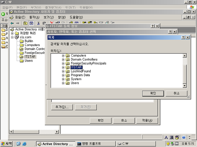Select Domain Controllers in location list
The image size is (197, 147).
click(84, 60)
